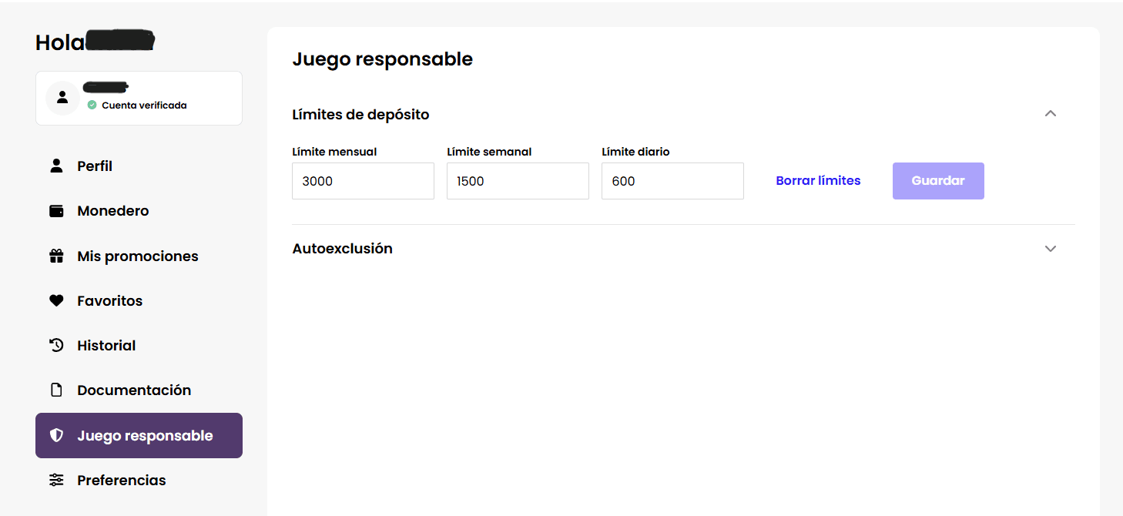
Task: Select the Monedero wallet icon
Action: click(56, 210)
